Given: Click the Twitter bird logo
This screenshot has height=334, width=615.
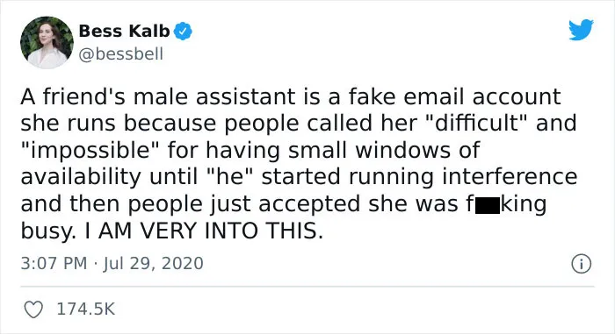Looking at the screenshot, I should 582,30.
